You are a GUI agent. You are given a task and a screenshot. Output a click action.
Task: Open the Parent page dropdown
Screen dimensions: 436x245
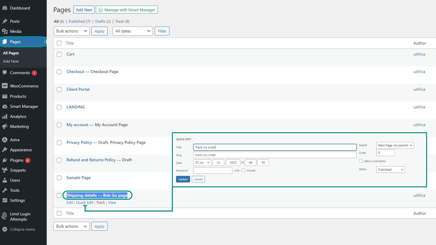click(x=395, y=145)
